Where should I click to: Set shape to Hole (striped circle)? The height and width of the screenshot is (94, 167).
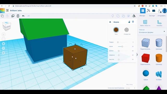click(127, 30)
